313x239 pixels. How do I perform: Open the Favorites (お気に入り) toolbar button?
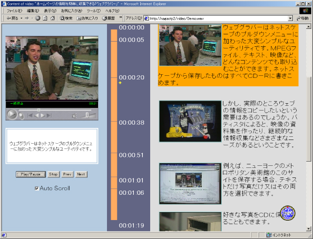coord(87,18)
